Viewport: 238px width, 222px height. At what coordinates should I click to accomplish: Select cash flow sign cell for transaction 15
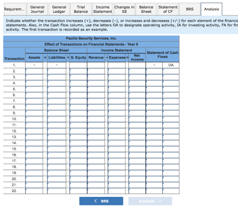point(154,149)
